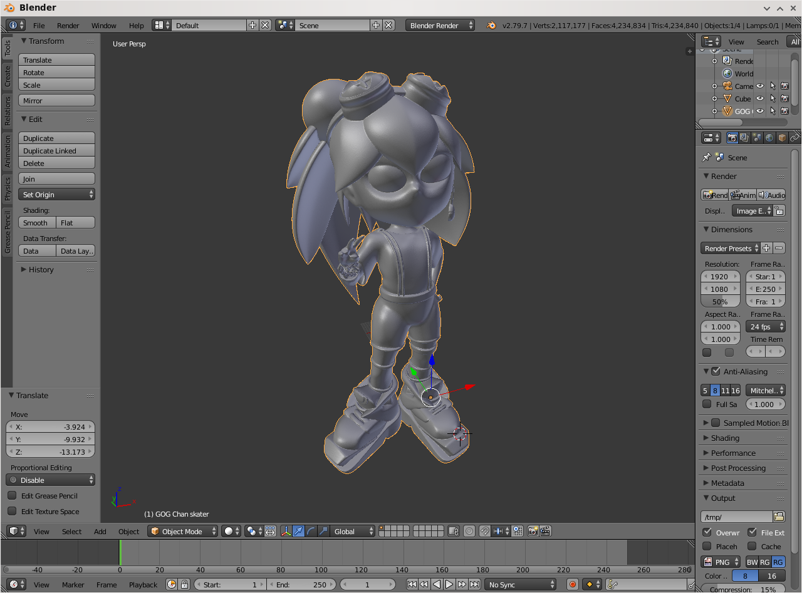Open the File menu
The image size is (802, 593).
39,25
